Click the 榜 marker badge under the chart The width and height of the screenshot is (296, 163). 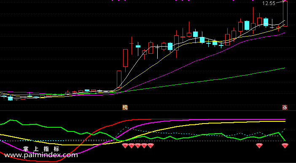(x=125, y=108)
